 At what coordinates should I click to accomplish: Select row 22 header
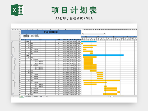[x=20, y=55]
